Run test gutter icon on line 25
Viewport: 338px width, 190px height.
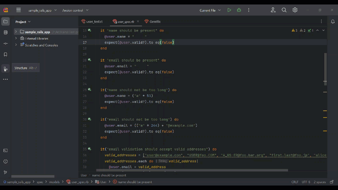(90, 90)
